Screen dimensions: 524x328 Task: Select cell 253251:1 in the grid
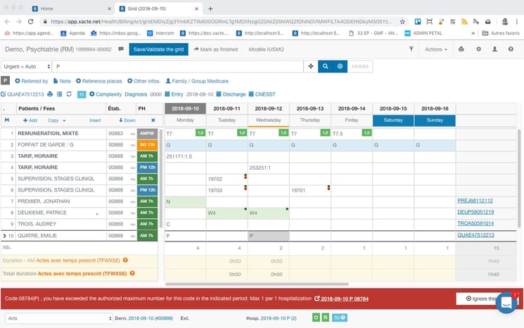click(x=269, y=168)
